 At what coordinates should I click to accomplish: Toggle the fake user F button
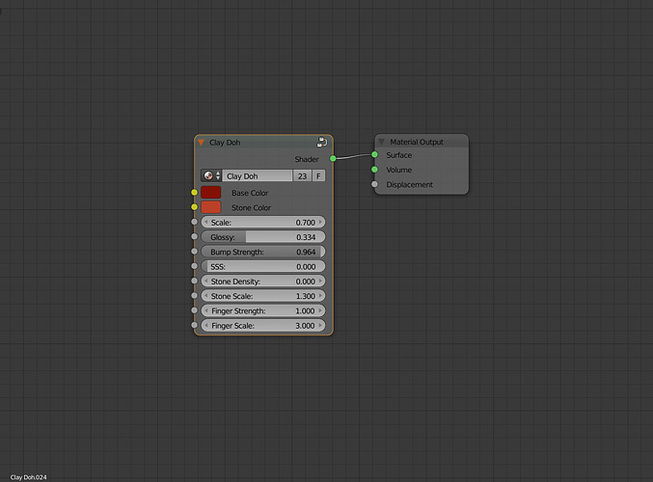pyautogui.click(x=318, y=175)
